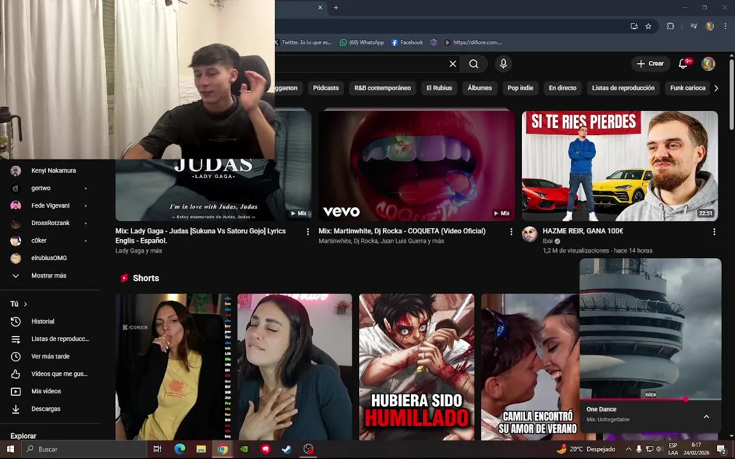The image size is (735, 459).
Task: Open the HUBIERA SIDO HUMILLADO short
Action: [416, 367]
